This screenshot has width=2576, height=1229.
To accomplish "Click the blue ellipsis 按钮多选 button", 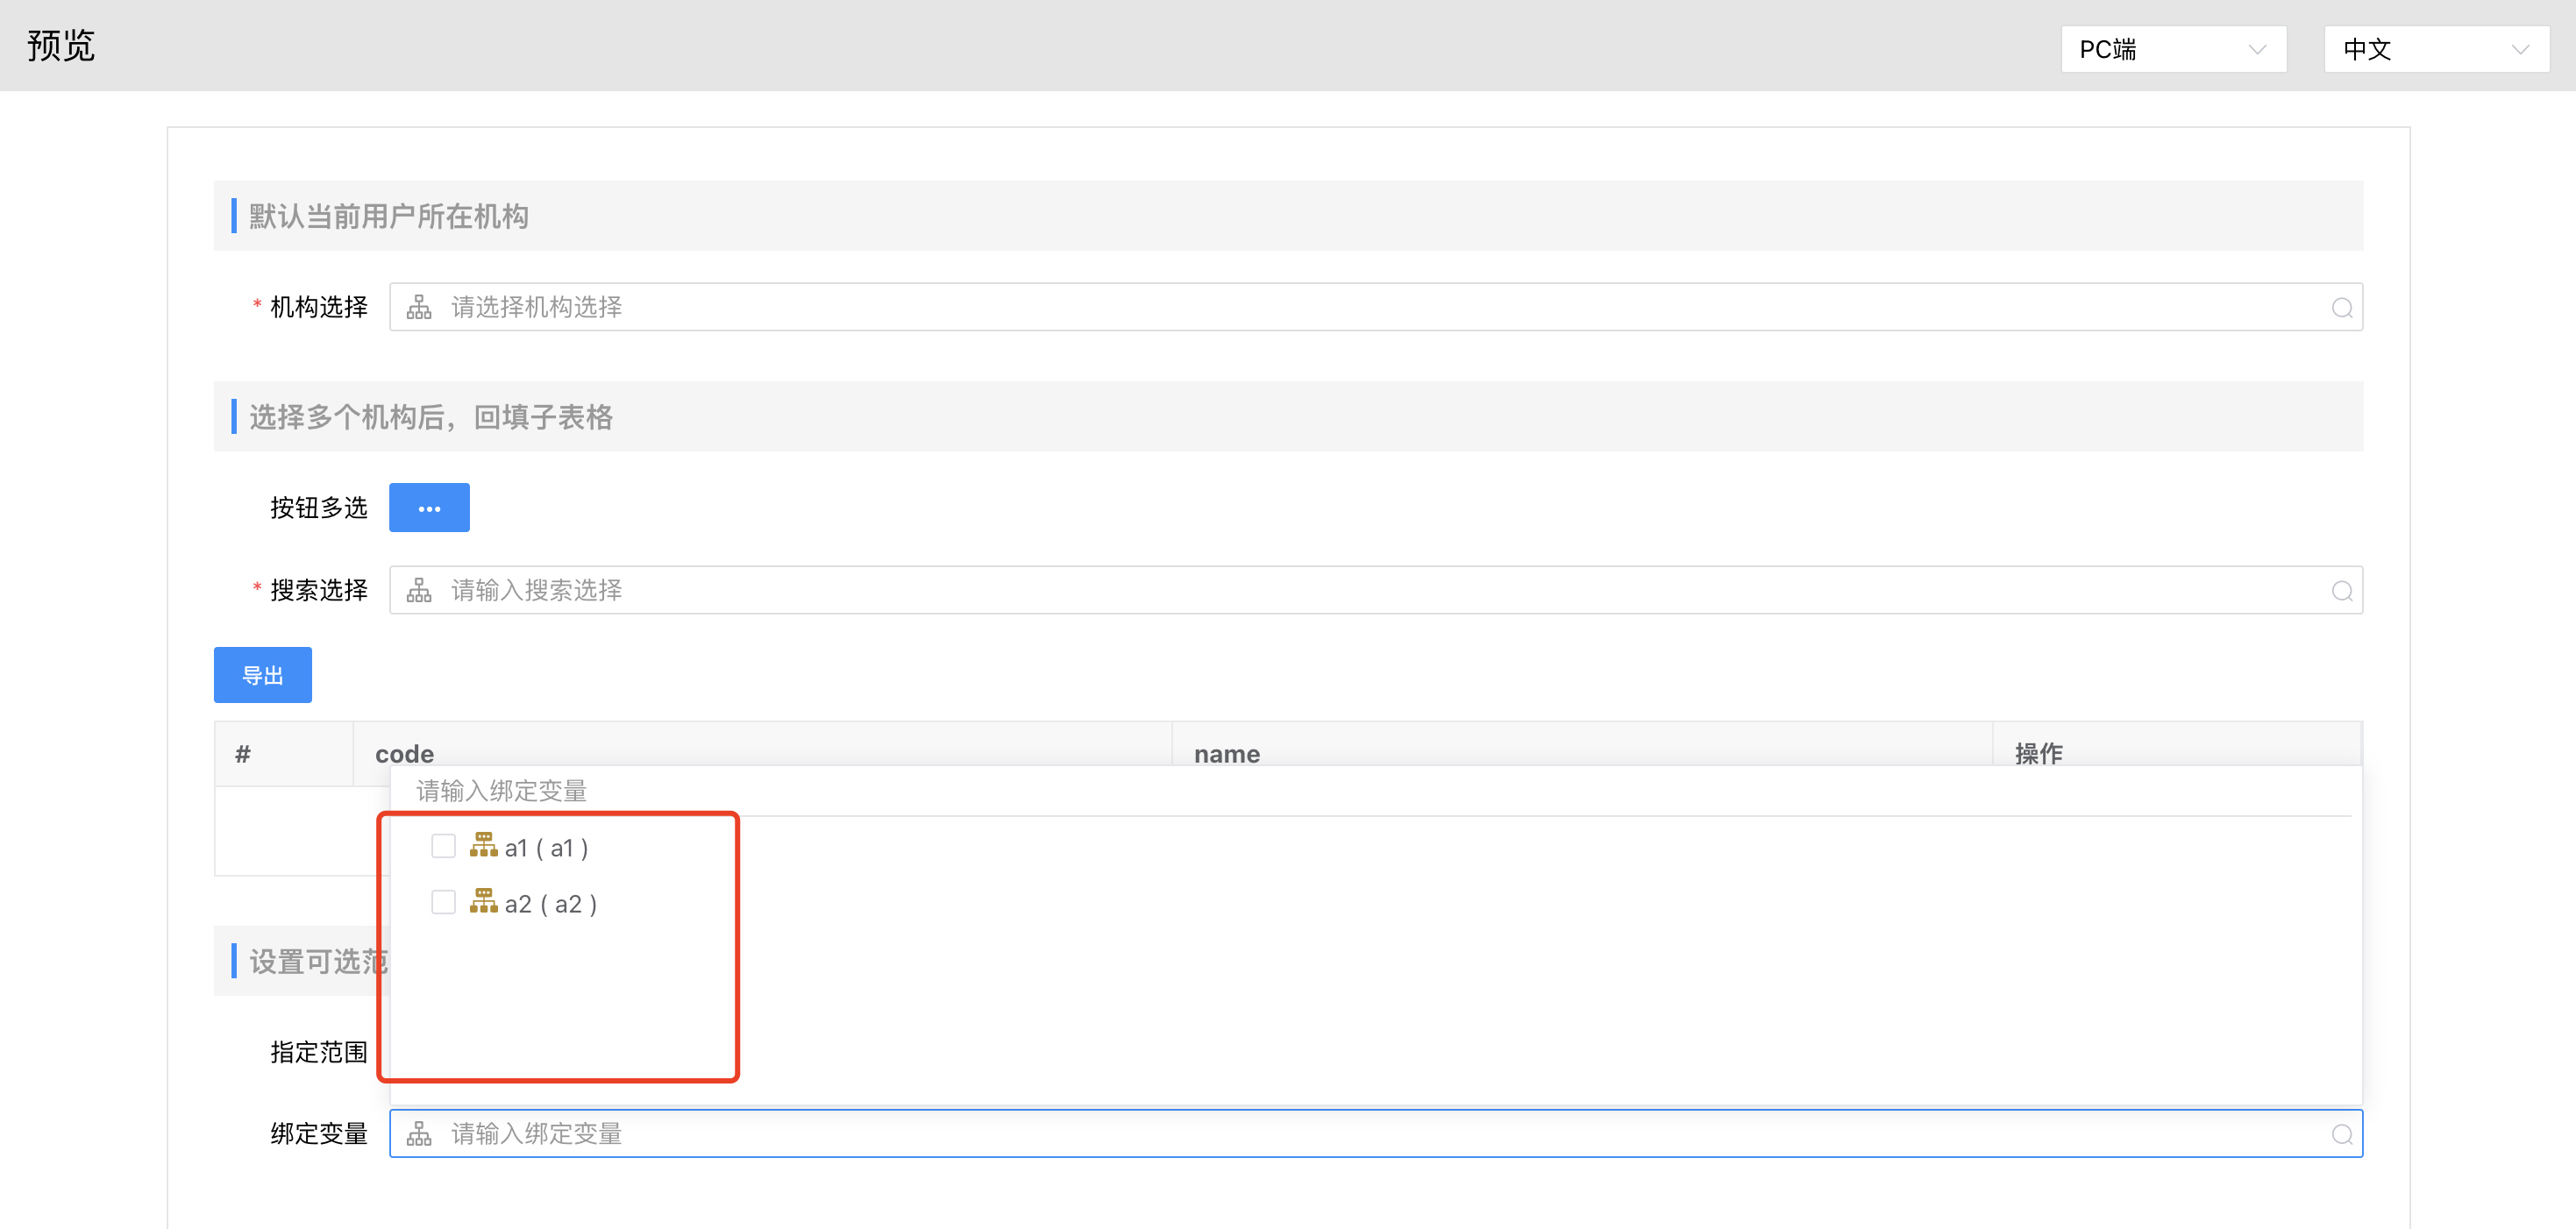I will pos(429,508).
